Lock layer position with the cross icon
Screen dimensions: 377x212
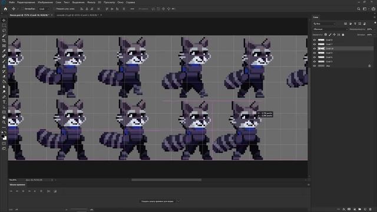point(334,35)
